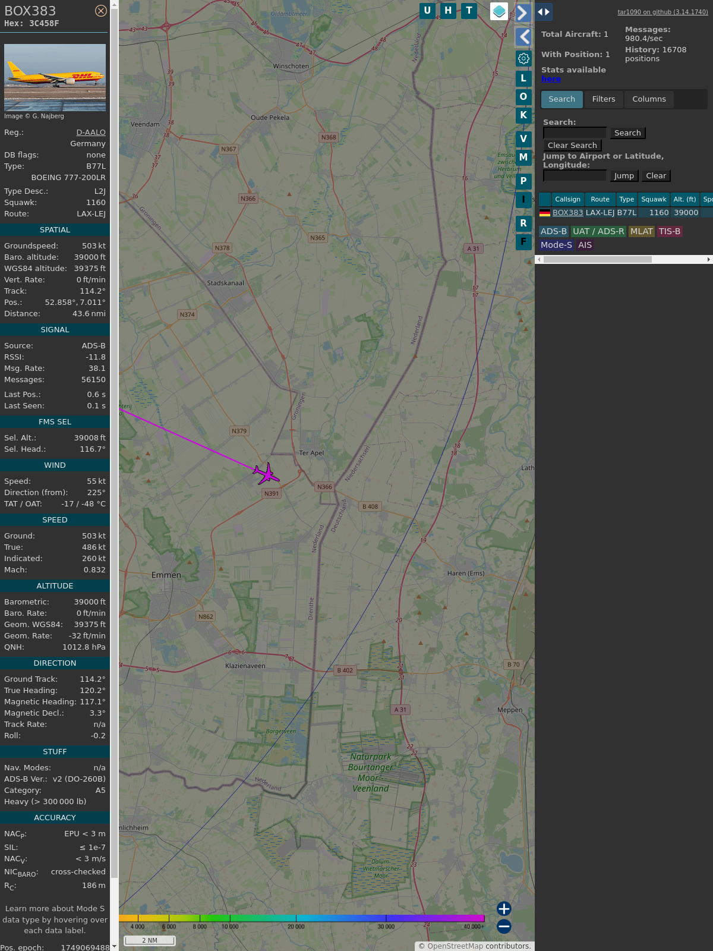Toggle the ADS-B source legend
The width and height of the screenshot is (713, 951).
pos(553,232)
